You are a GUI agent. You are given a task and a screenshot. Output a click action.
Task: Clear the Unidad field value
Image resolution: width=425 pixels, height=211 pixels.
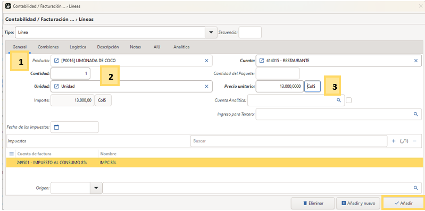pos(206,87)
